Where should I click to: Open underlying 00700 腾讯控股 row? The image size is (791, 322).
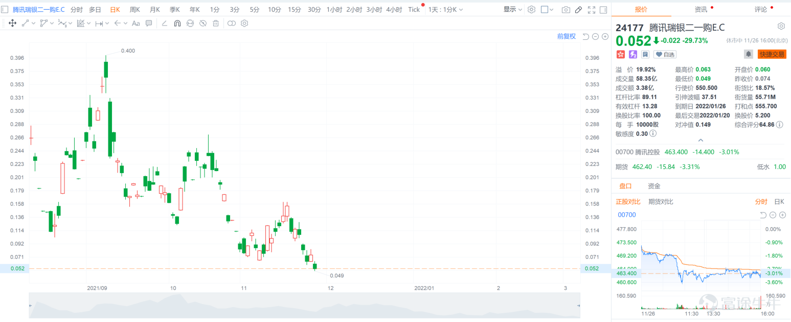tap(700, 152)
